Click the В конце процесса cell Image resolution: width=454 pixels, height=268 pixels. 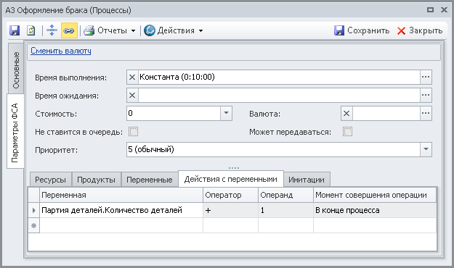[375, 210]
